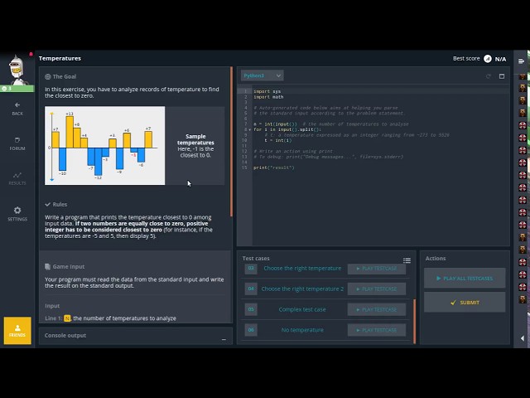Open the RESULTS graph section
This screenshot has height=398, width=530.
pyautogui.click(x=17, y=179)
